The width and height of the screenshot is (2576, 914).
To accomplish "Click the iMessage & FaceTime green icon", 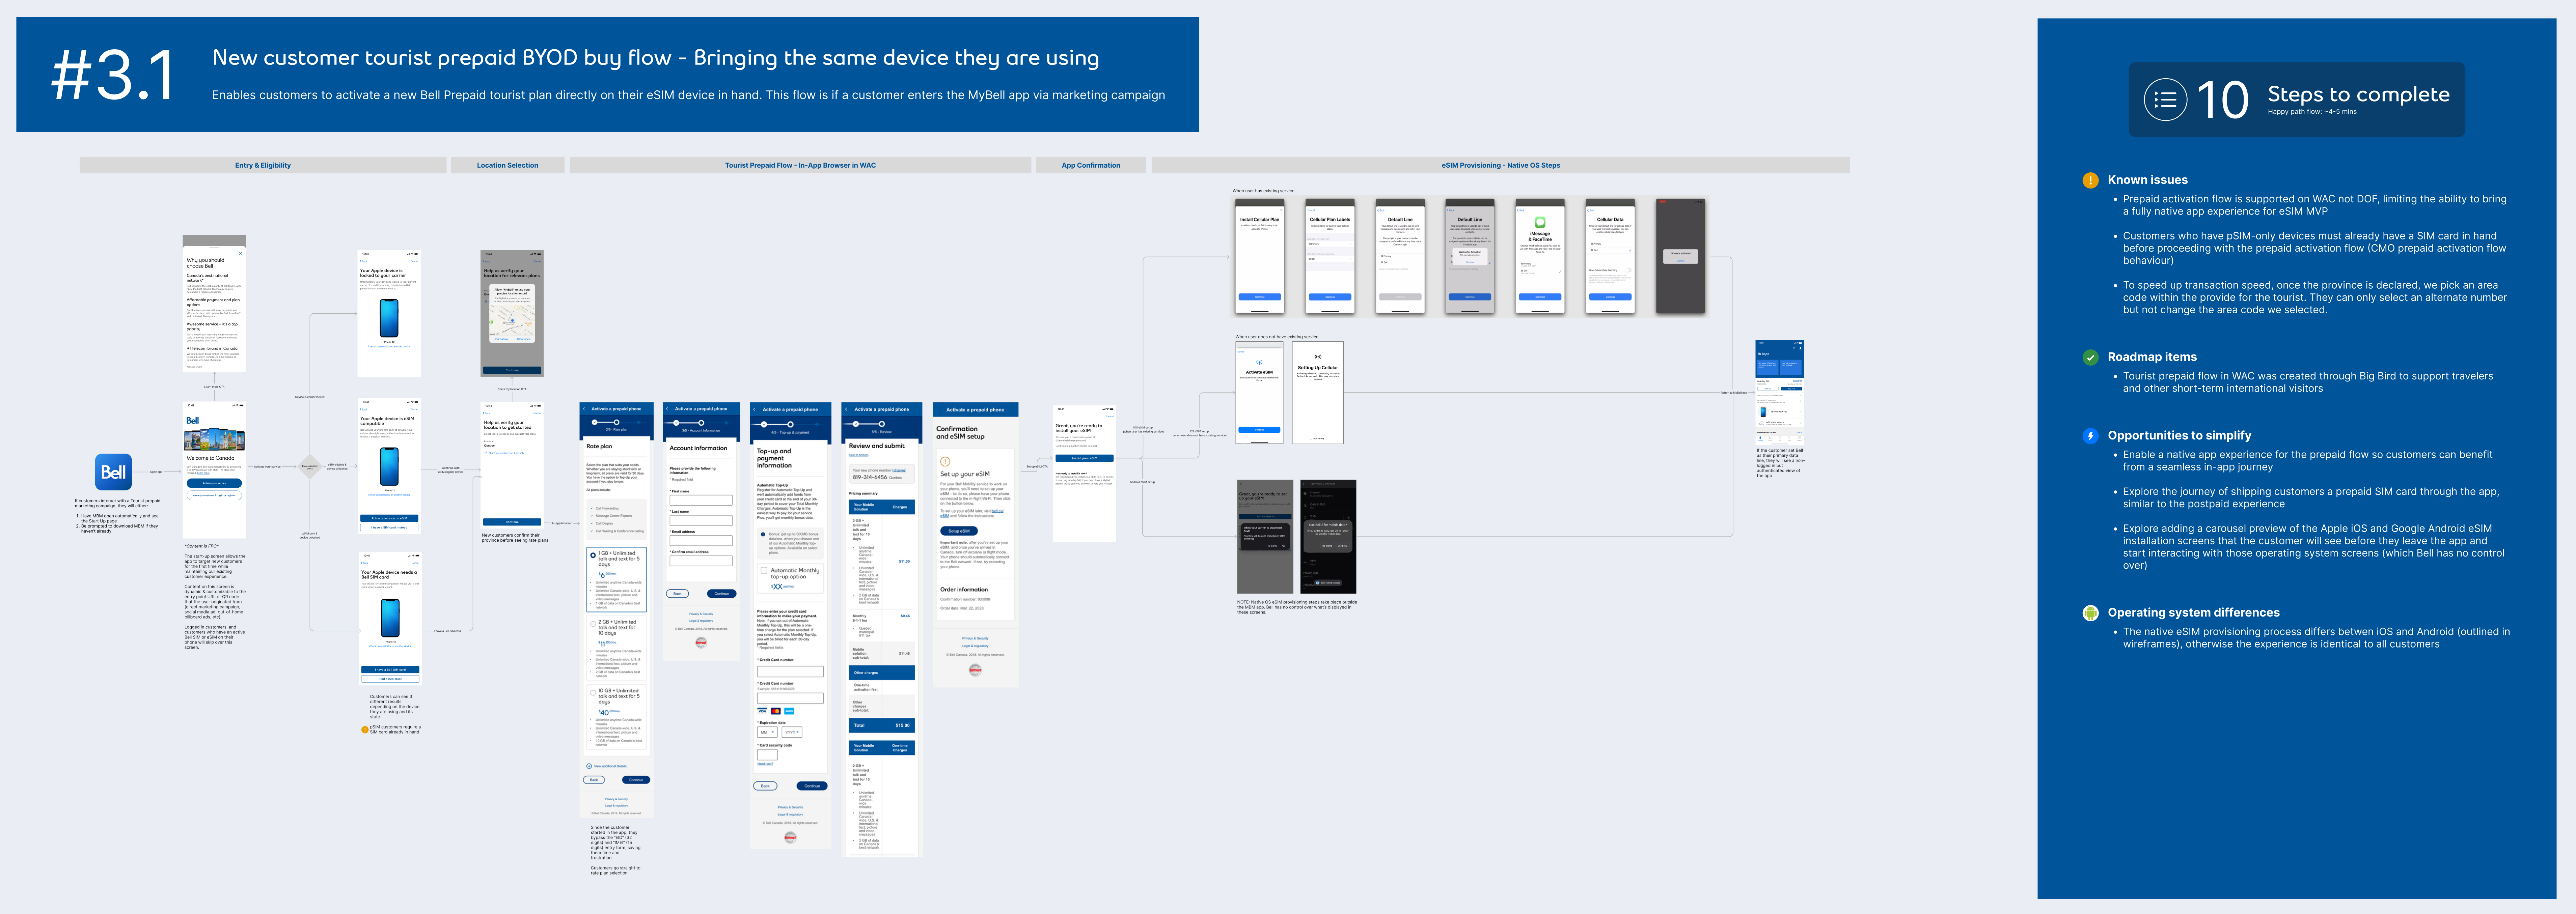I will coord(1540,222).
